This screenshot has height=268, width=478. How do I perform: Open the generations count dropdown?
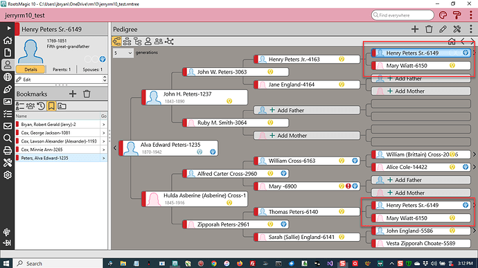123,53
